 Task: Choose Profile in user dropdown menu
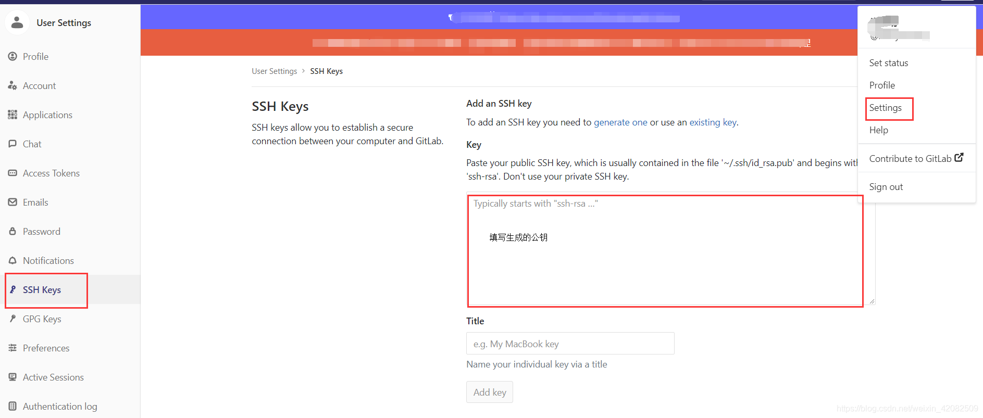pos(882,85)
